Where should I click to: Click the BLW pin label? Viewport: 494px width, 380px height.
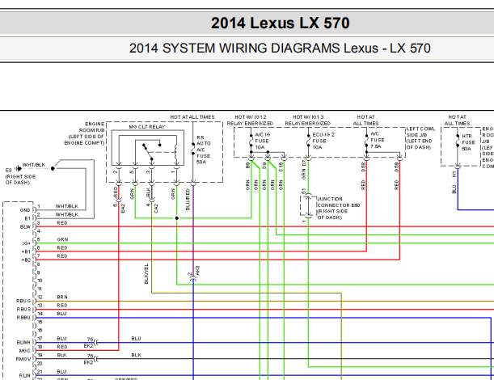(x=25, y=227)
